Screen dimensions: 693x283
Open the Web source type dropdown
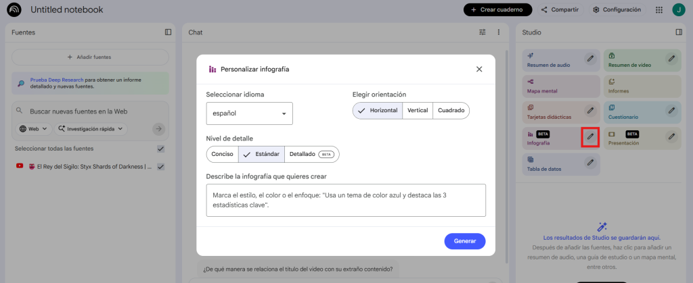click(x=33, y=129)
